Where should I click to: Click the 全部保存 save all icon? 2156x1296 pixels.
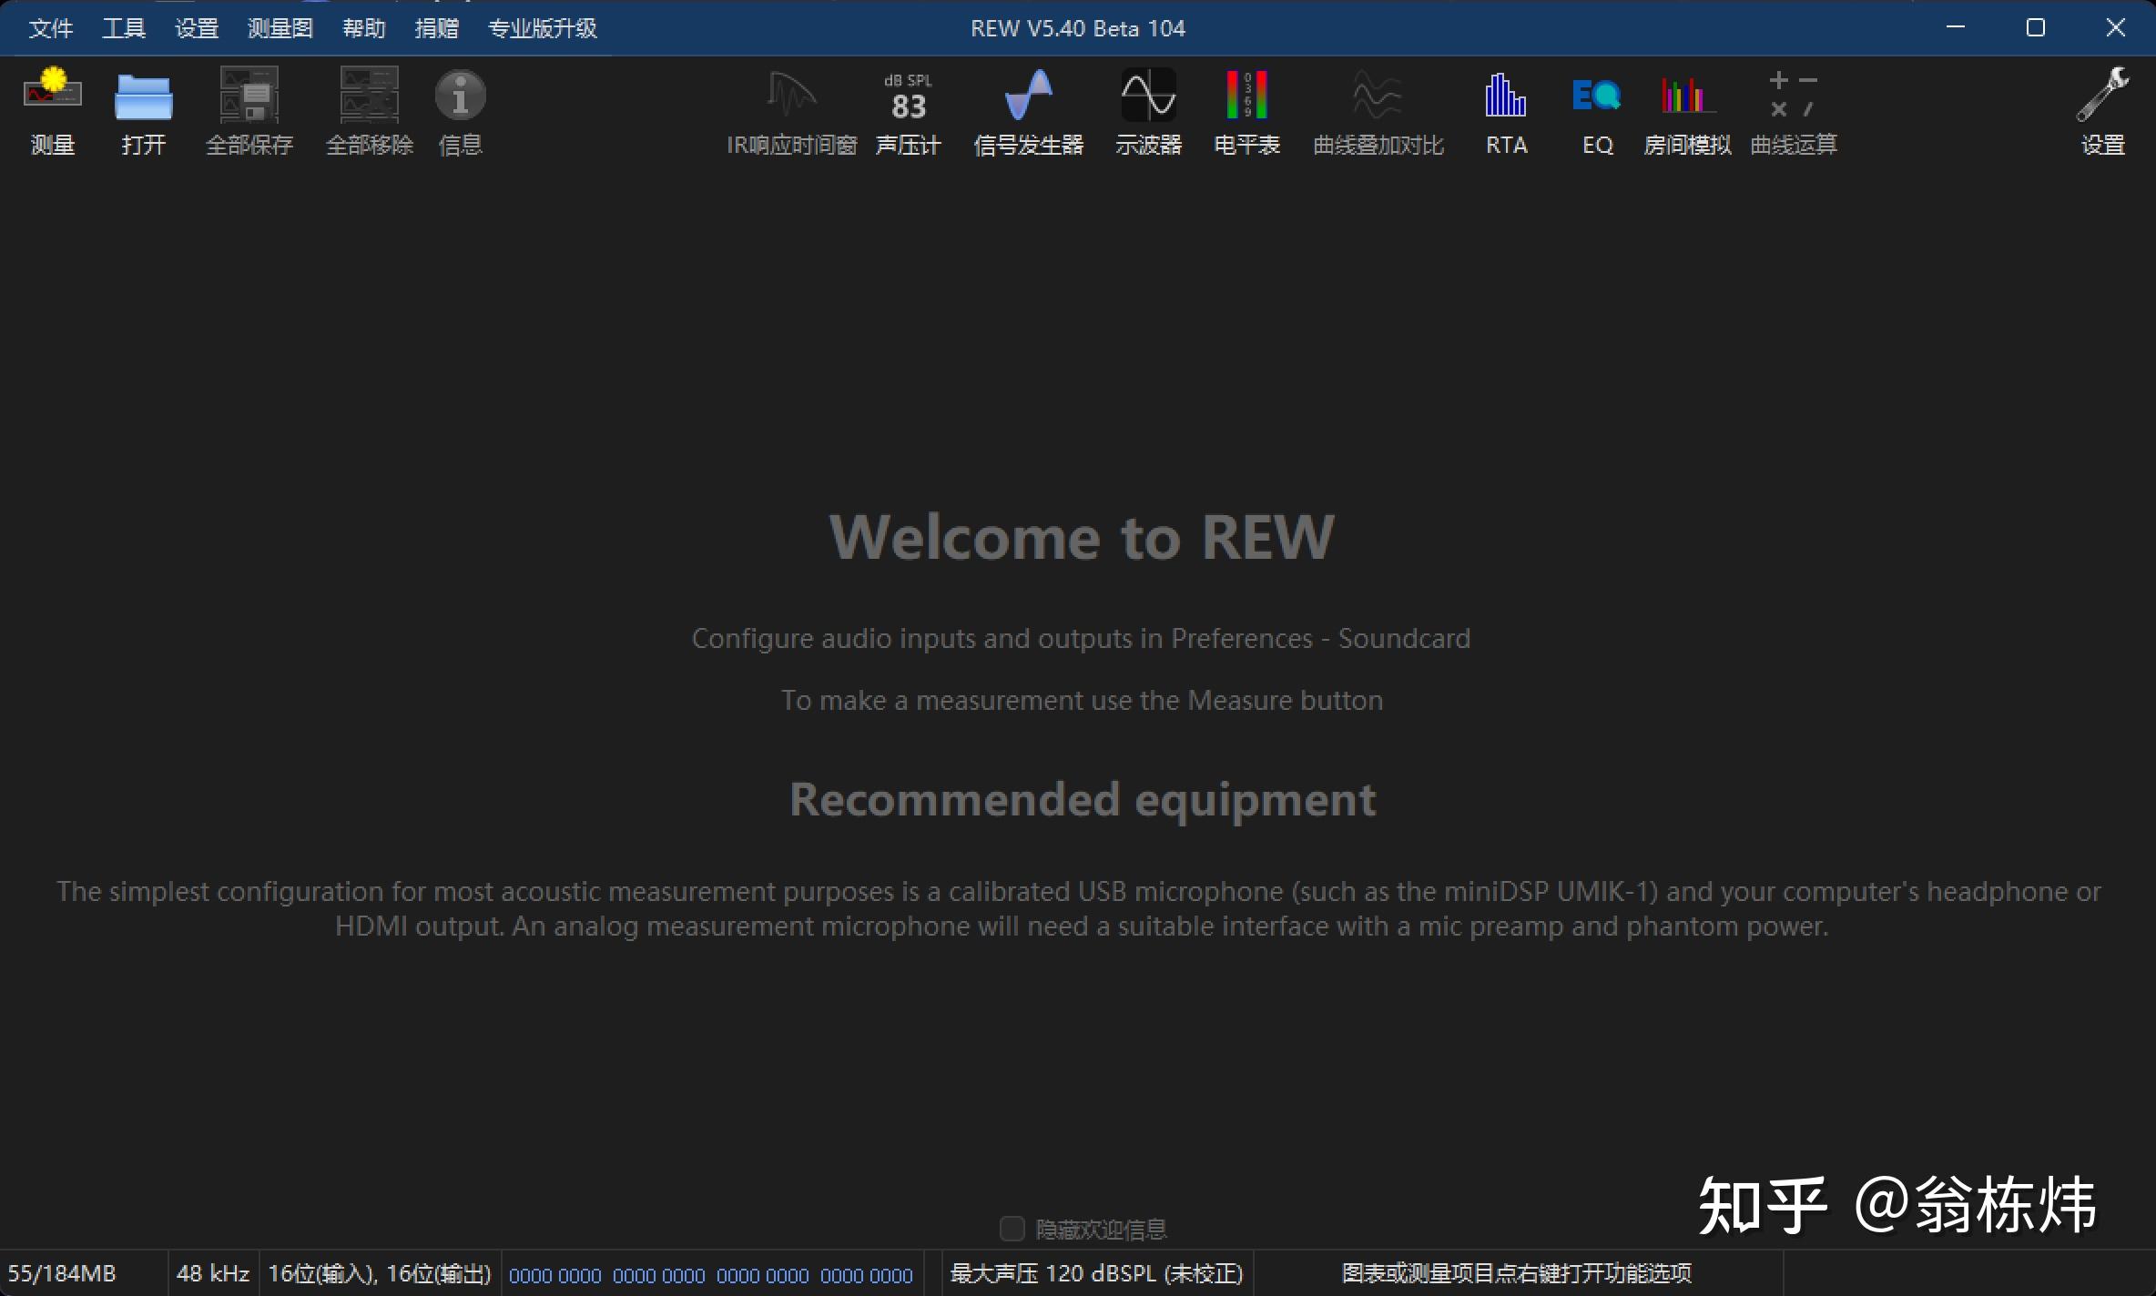(249, 111)
